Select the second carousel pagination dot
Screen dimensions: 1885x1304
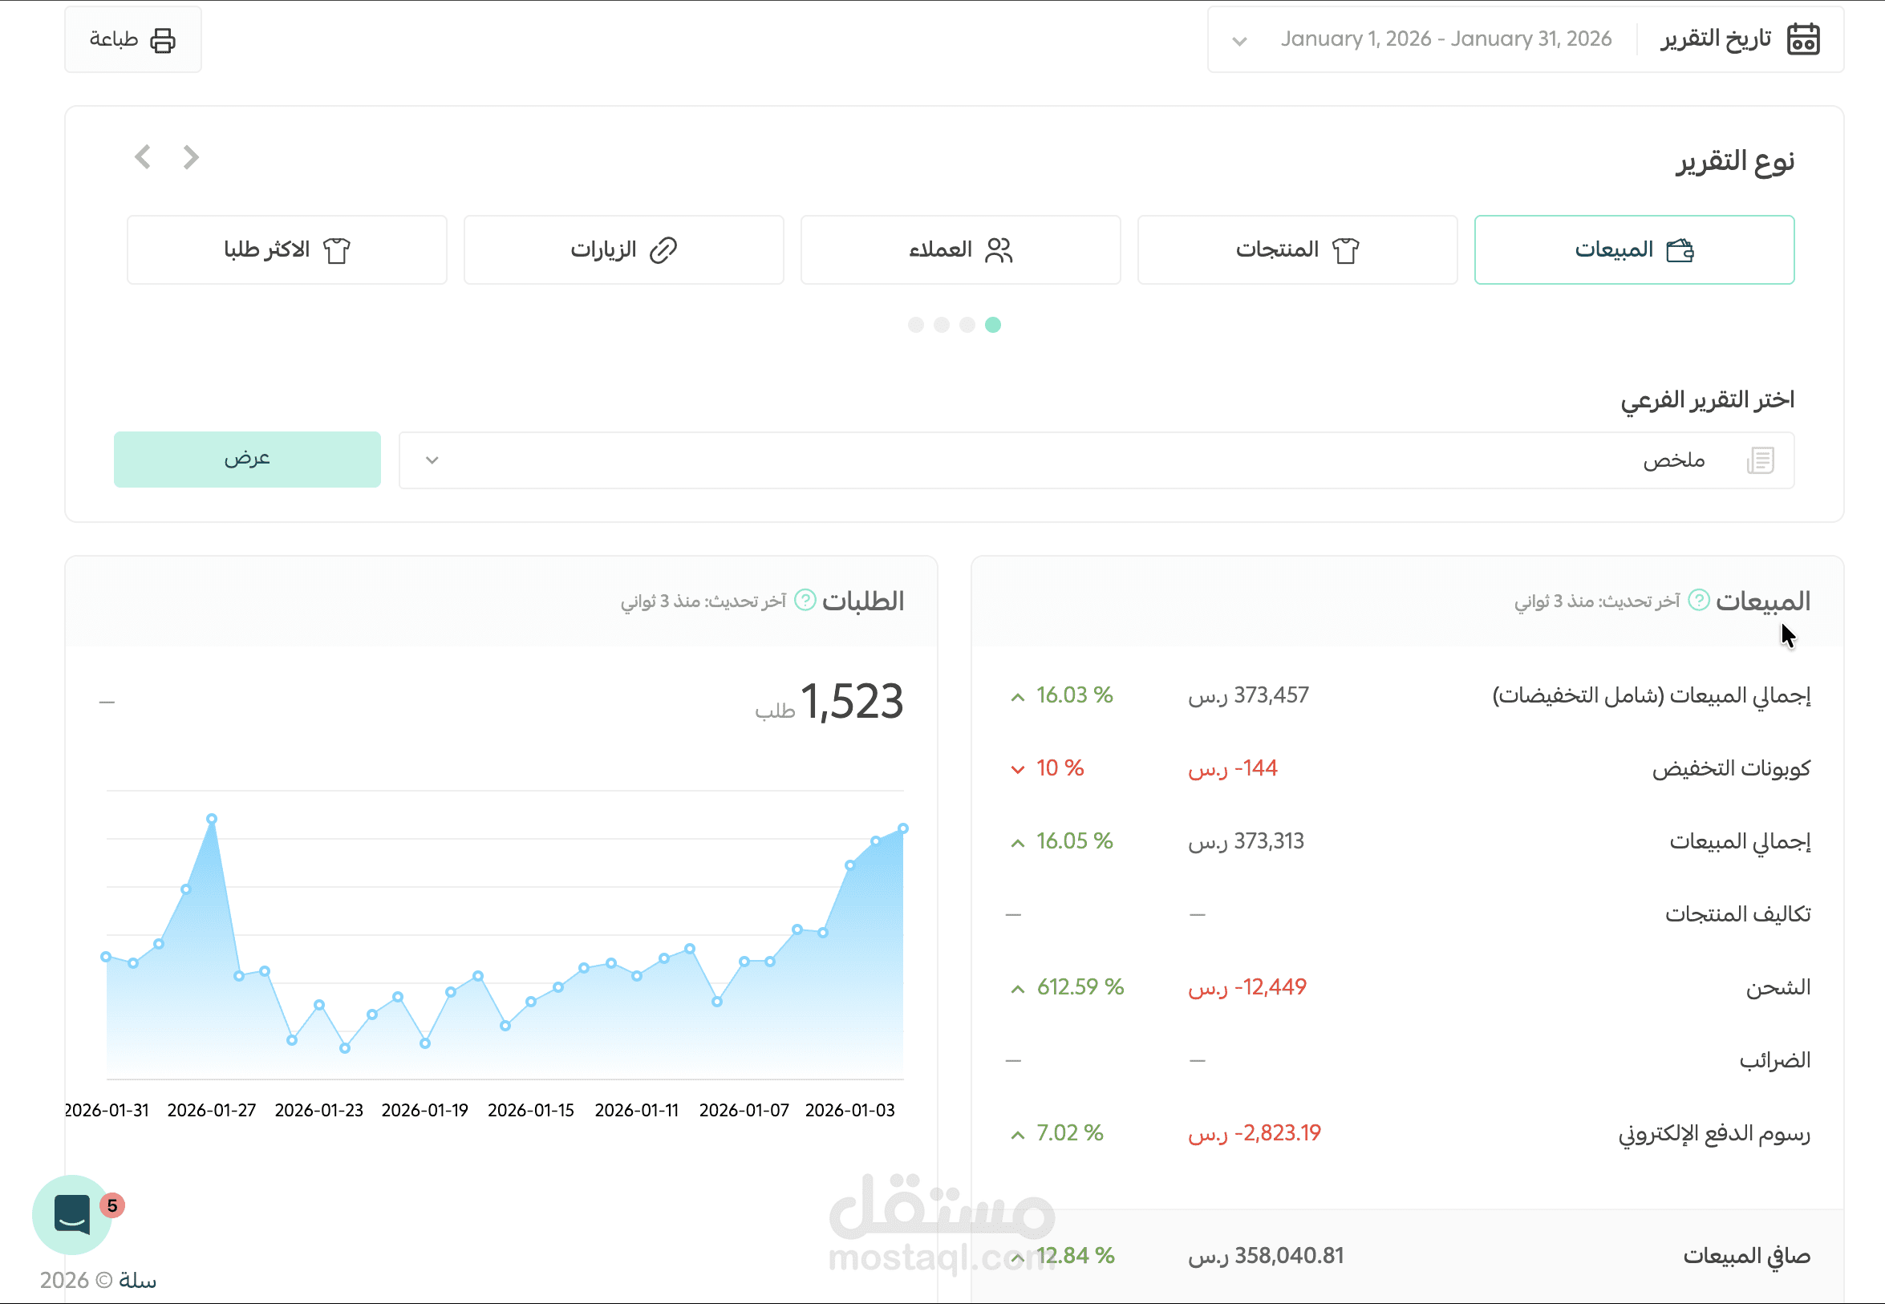[x=967, y=324]
